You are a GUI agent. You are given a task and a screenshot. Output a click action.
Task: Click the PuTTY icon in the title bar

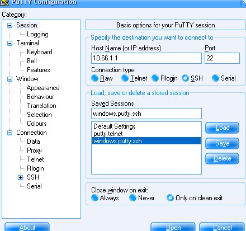coord(4,3)
